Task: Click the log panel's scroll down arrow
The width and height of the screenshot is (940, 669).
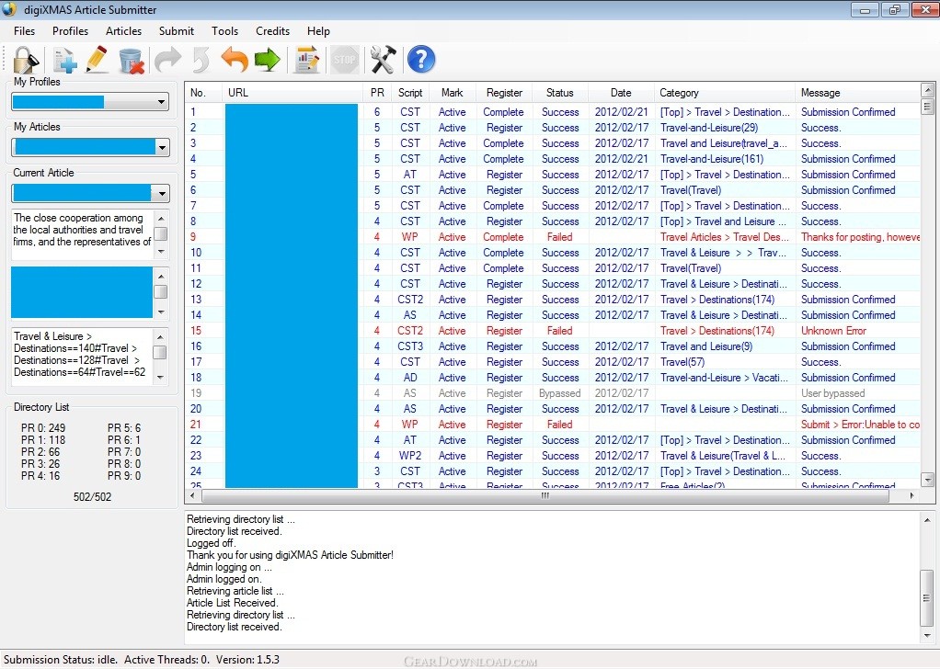Action: [927, 636]
